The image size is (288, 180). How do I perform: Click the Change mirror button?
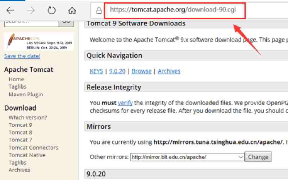(x=258, y=157)
